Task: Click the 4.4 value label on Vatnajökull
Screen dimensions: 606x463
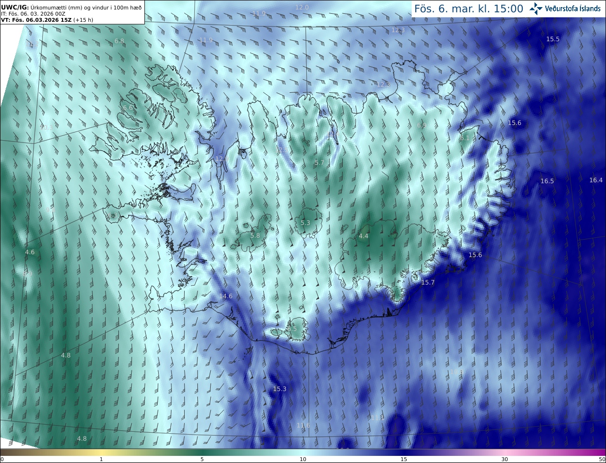Action: [x=364, y=236]
